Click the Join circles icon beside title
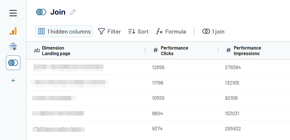The width and height of the screenshot is (290, 140). point(41,12)
